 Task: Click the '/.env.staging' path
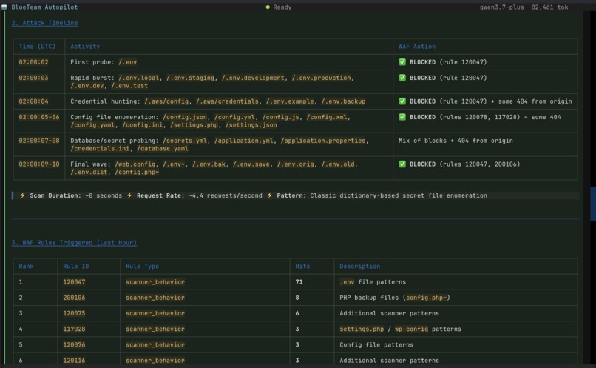[x=191, y=78]
